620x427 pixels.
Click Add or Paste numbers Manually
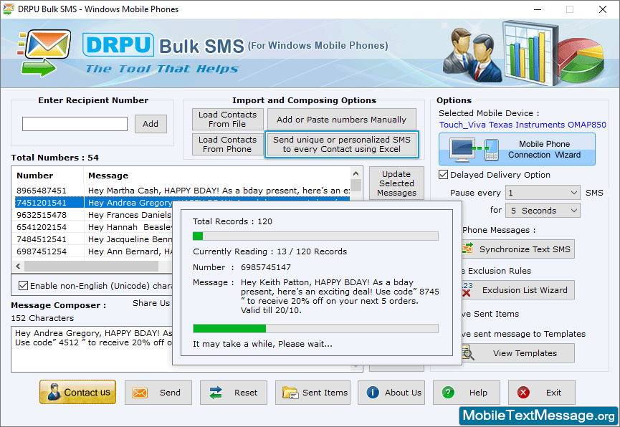click(x=342, y=120)
